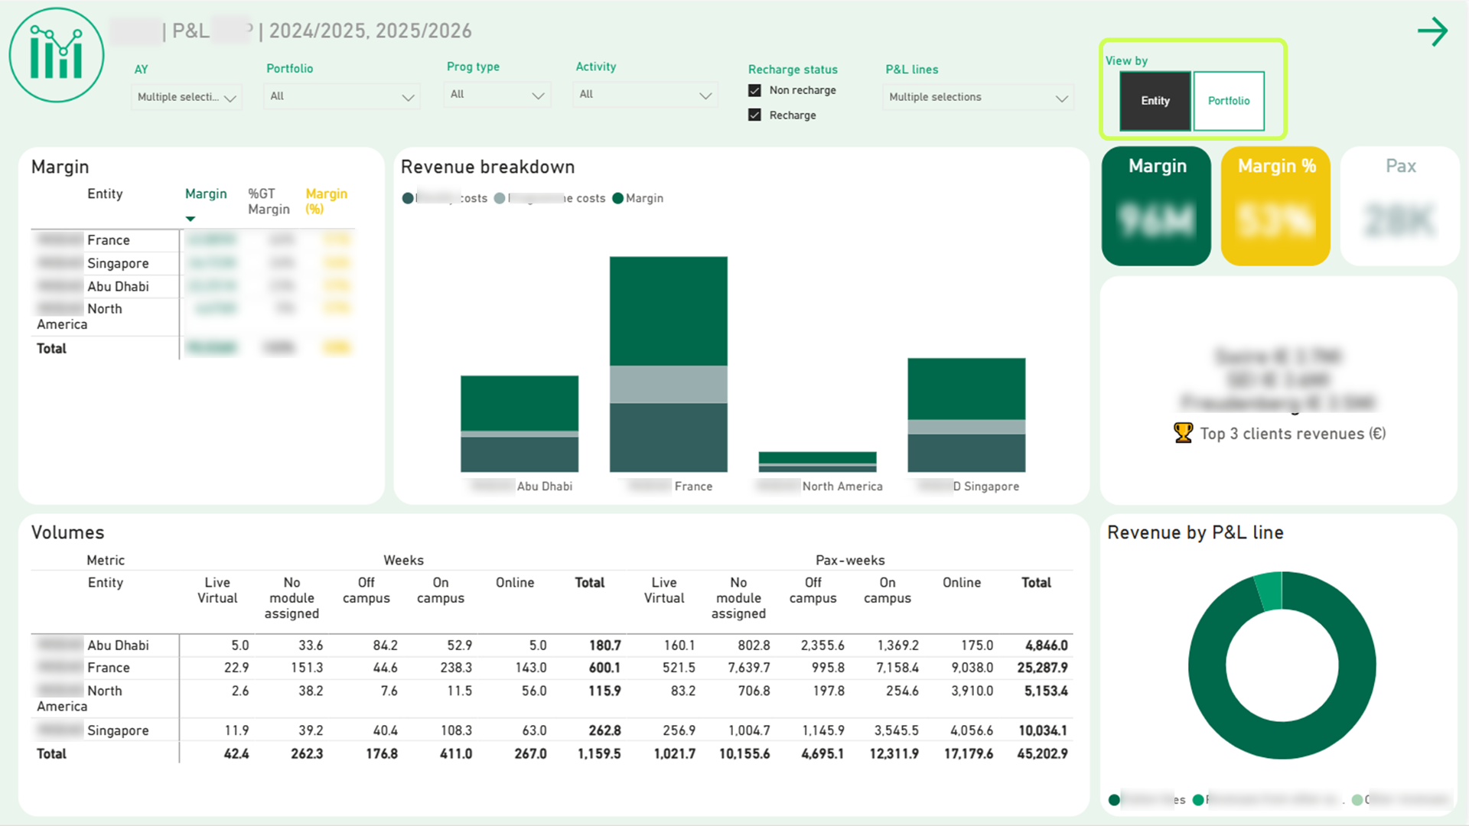Expand the Portfolio filter dropdown

[x=341, y=96]
